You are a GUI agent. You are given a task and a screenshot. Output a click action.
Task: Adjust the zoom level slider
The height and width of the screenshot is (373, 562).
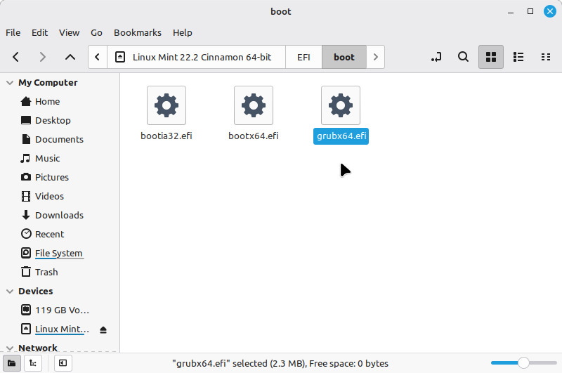523,363
